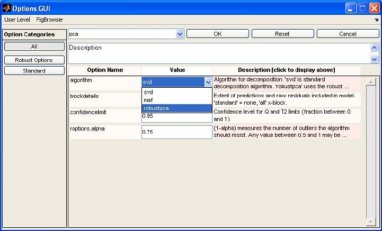Image resolution: width=382 pixels, height=231 pixels.
Task: Show the algorithm description text above
Action: [x=287, y=83]
